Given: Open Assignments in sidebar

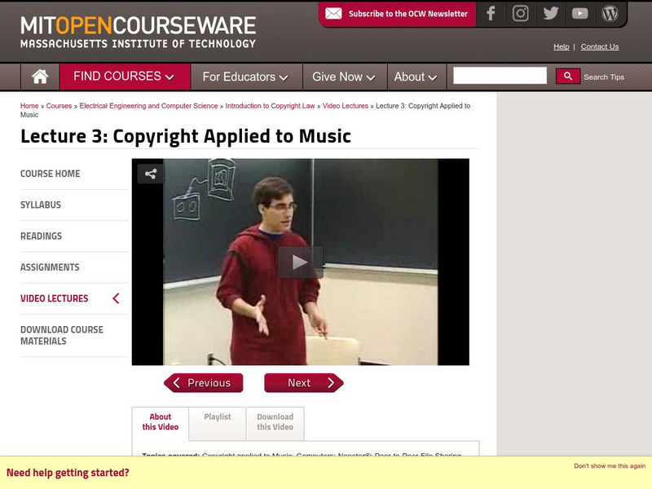Looking at the screenshot, I should click(50, 267).
